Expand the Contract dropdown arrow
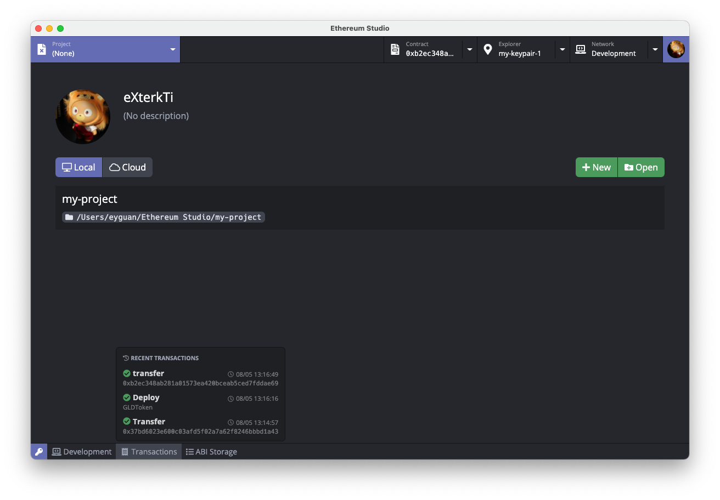Viewport: 720px width, 500px height. coord(470,49)
